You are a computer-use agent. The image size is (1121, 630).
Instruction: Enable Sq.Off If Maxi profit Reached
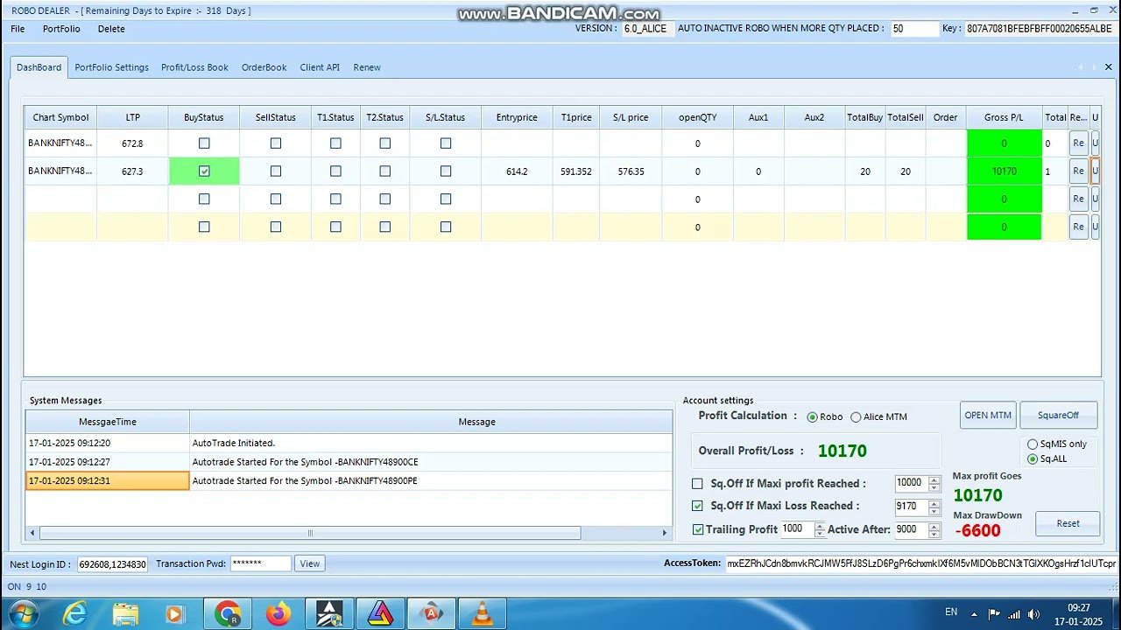point(697,484)
